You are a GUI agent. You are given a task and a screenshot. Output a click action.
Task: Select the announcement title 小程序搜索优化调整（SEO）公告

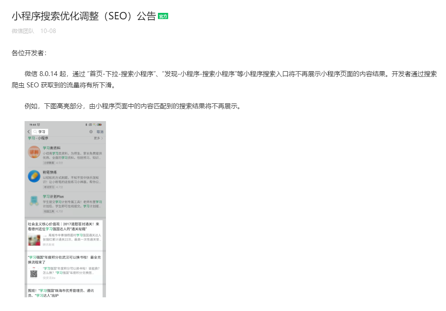tap(84, 16)
